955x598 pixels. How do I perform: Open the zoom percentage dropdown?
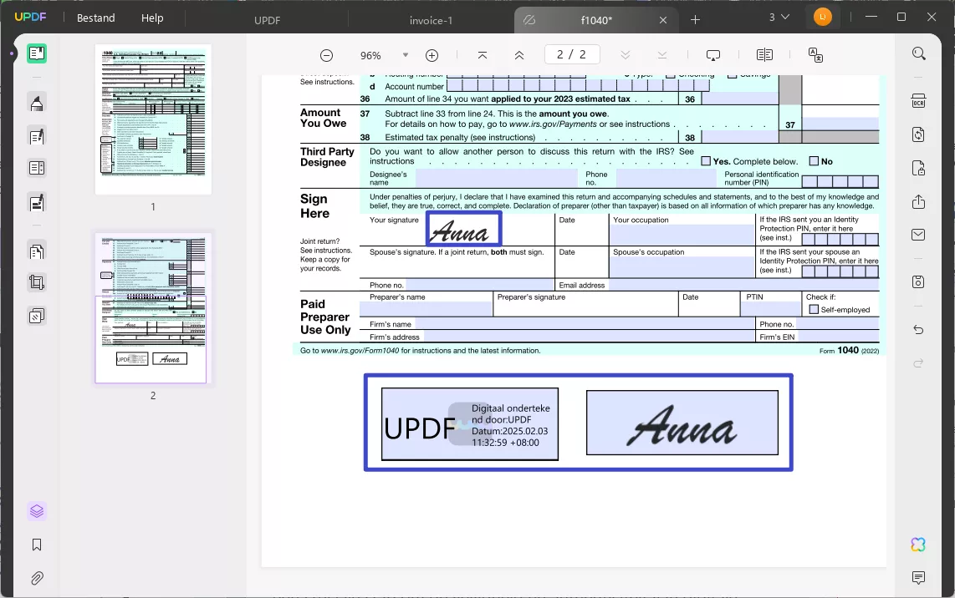tap(406, 55)
